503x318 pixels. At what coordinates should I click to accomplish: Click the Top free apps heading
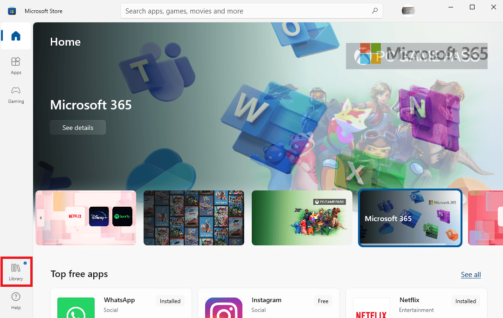(79, 274)
